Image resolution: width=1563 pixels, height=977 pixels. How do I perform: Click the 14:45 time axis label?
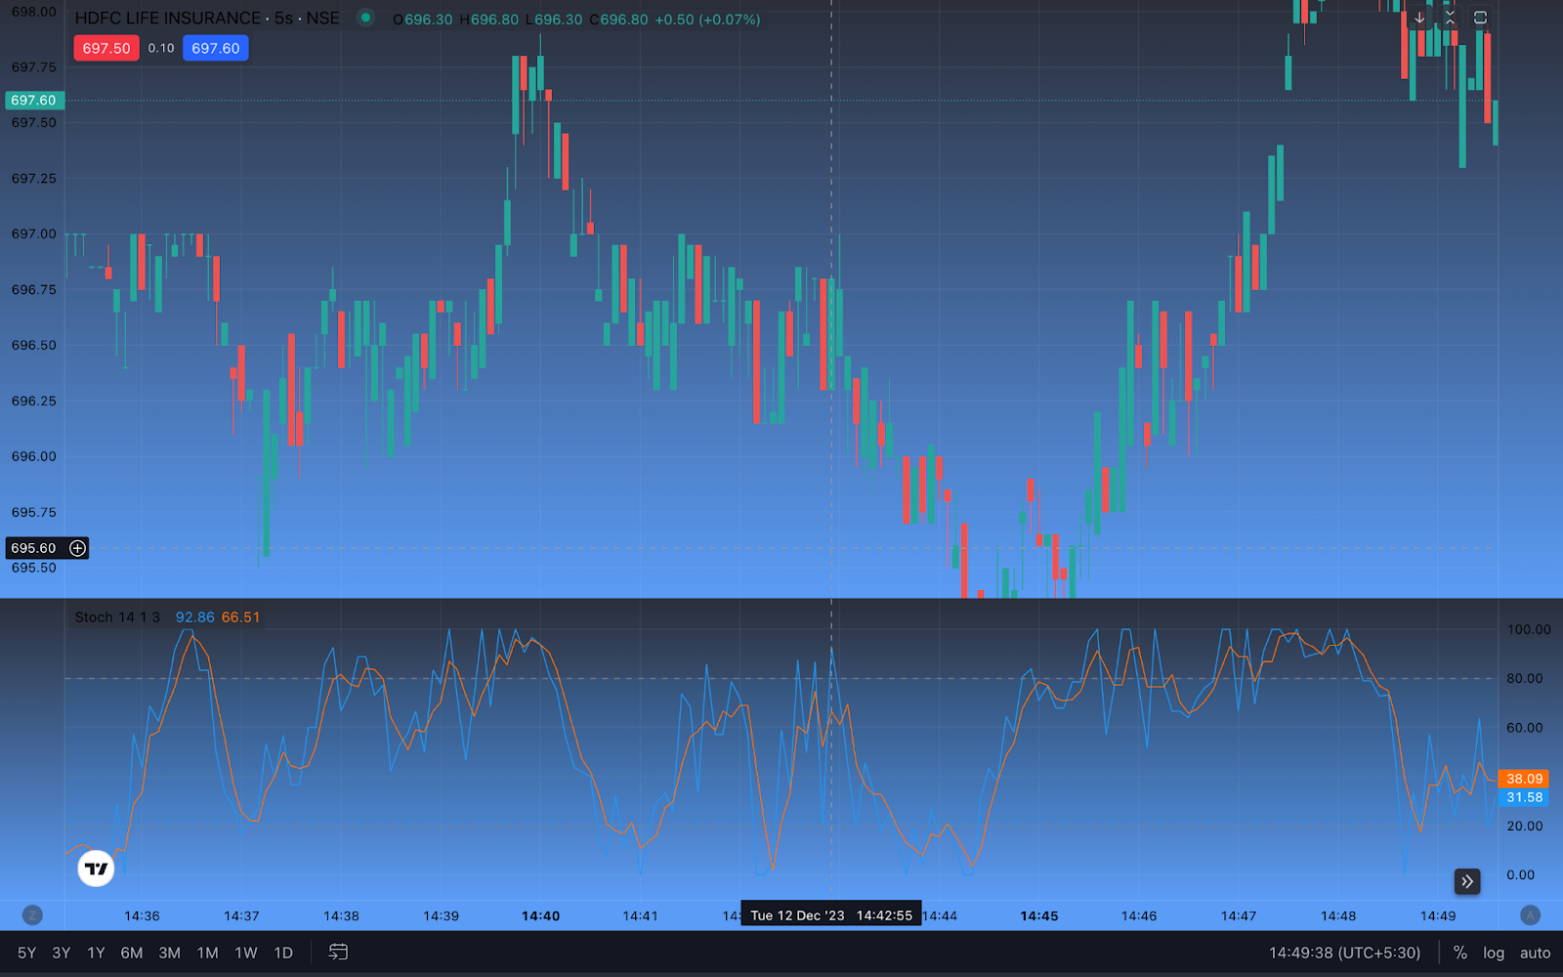(1039, 915)
